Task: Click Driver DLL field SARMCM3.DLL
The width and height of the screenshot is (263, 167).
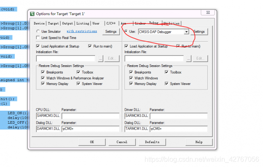Action: [137, 116]
